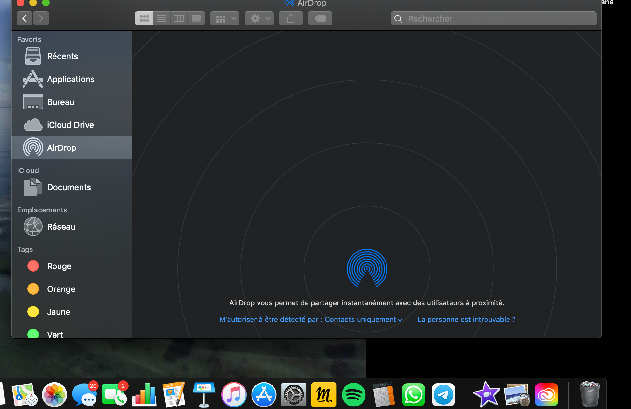Viewport: 631px width, 409px height.
Task: Click the Edit Tags toolbar button
Action: point(320,18)
